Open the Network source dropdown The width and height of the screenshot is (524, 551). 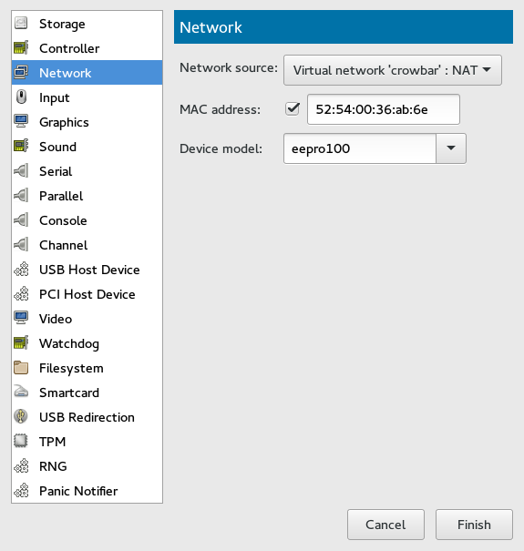point(393,70)
